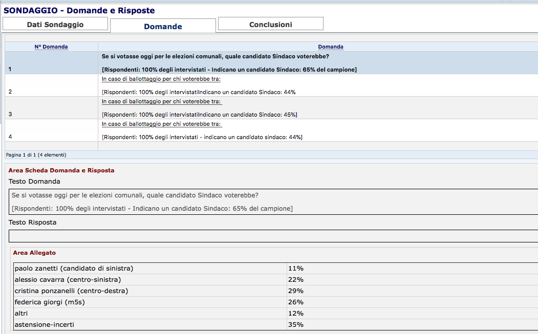Select question 1 about elezioni comunali
Viewport: 538px width, 334px height.
click(215, 56)
